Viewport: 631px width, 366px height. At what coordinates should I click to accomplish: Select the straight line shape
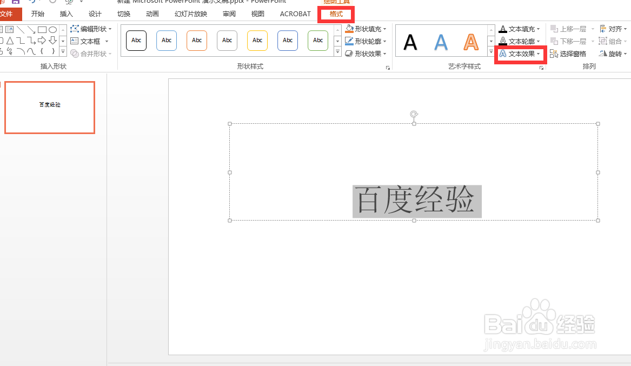pos(21,29)
